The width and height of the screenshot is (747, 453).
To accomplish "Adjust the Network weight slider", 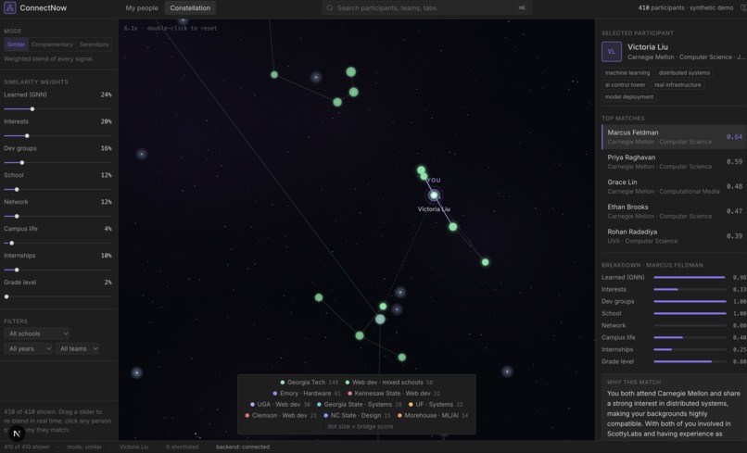I will click(57, 216).
